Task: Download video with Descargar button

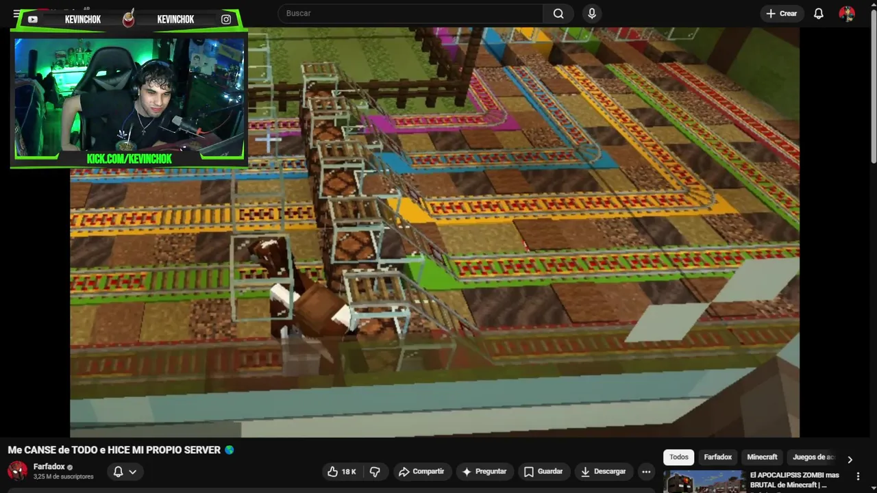Action: tap(603, 472)
